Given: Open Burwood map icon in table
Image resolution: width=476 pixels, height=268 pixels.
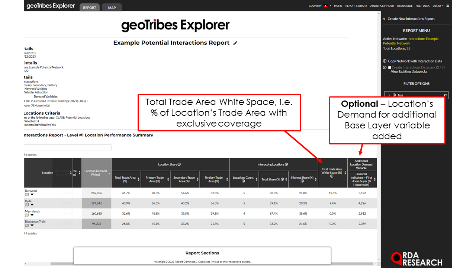Looking at the screenshot, I should point(27,194).
